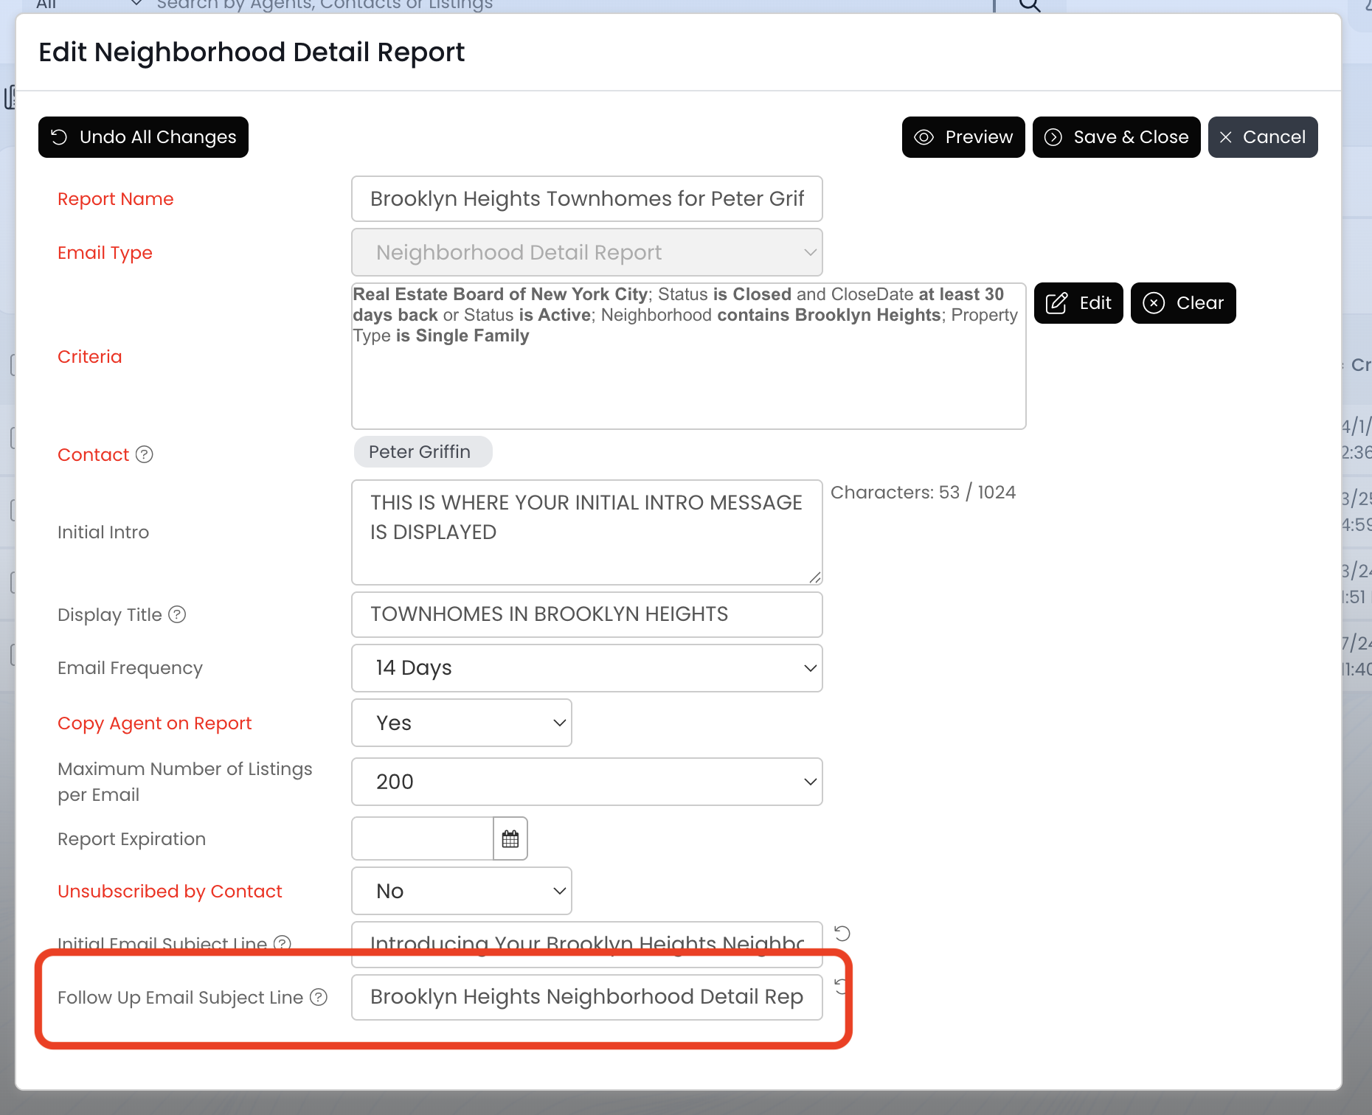The image size is (1372, 1115).
Task: Click 'Maximum Number of Listings per Email' label
Action: pos(185,782)
